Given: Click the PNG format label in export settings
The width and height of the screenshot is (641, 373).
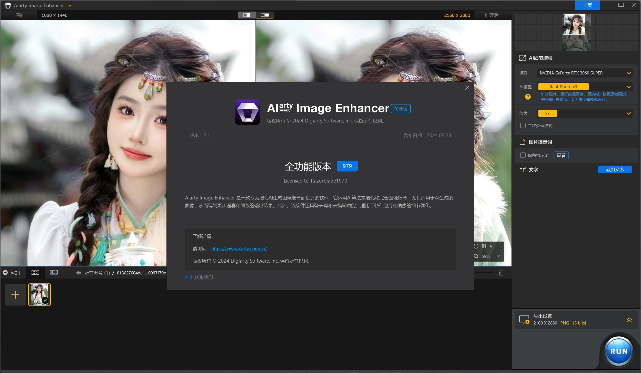Looking at the screenshot, I should (565, 323).
